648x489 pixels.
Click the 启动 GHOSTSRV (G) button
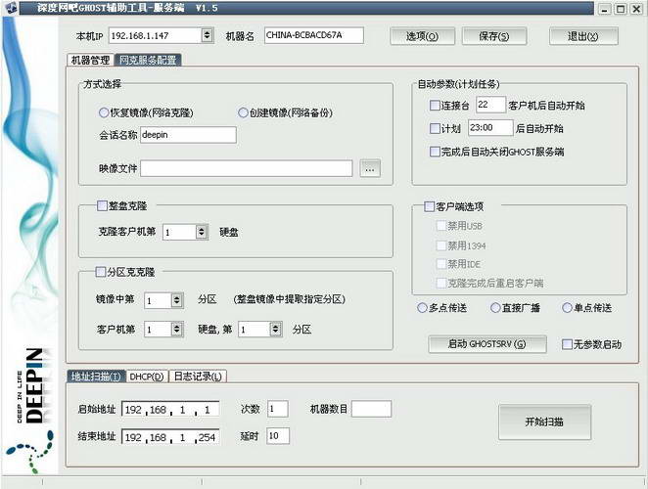[x=487, y=344]
